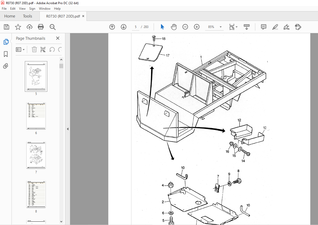Switch to the Home tab
318x225 pixels.
10,16
